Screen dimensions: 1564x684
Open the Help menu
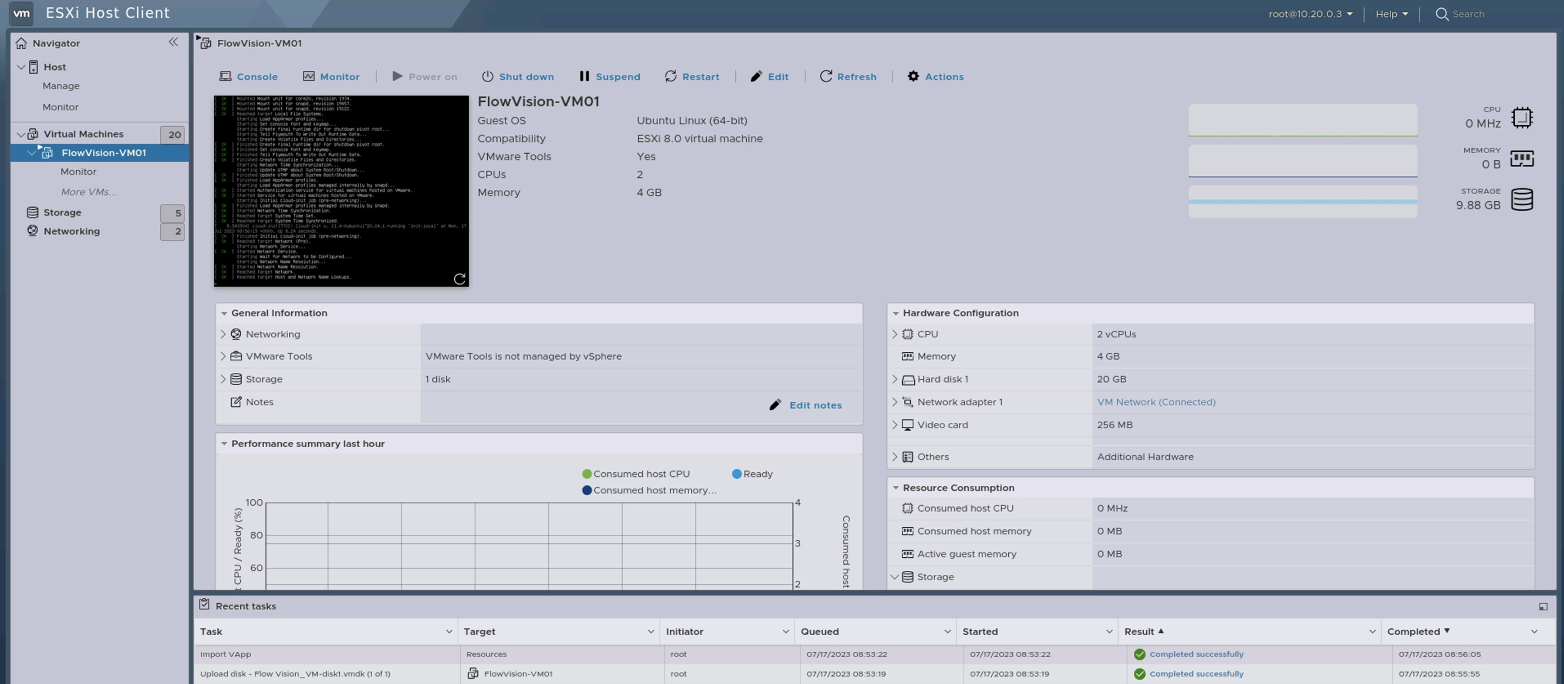[x=1391, y=14]
